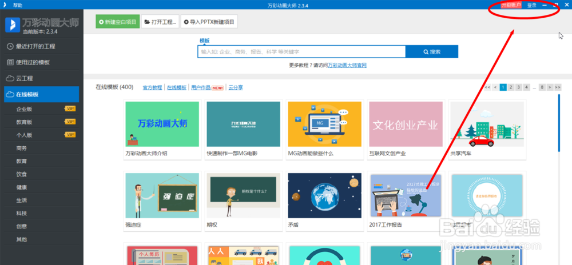Click 新建空白项目 button
This screenshot has width=572, height=265.
pyautogui.click(x=117, y=22)
